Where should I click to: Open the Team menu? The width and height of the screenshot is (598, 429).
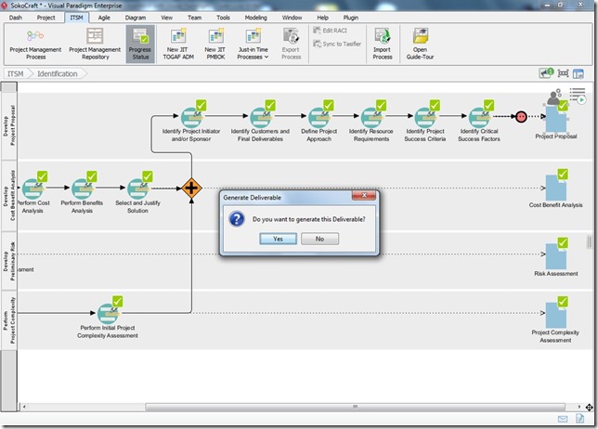pos(194,18)
